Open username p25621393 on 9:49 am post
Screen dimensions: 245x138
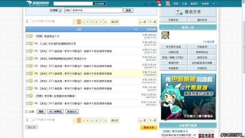[x=150, y=38]
